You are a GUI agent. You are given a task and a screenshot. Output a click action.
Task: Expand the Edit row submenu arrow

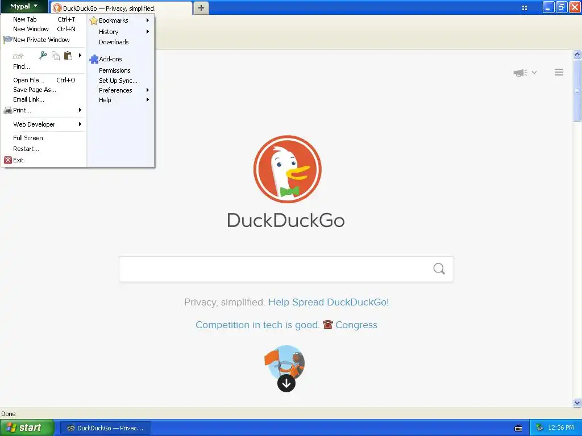click(80, 56)
